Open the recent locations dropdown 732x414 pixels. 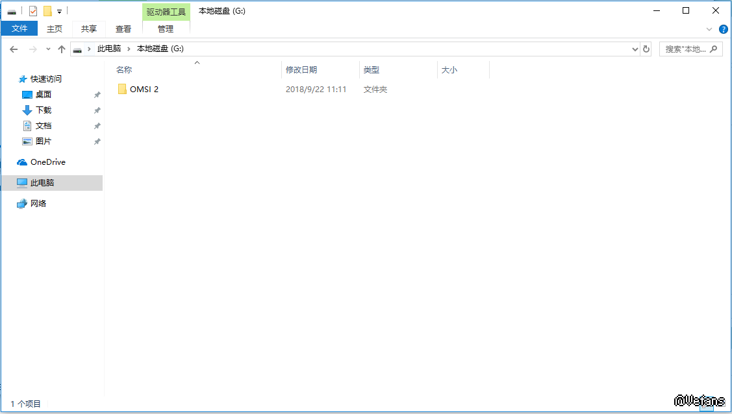pyautogui.click(x=48, y=49)
